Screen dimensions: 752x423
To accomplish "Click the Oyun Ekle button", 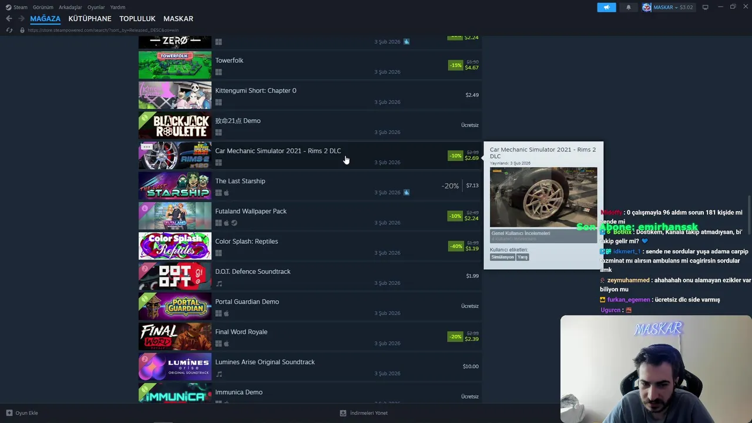I will (x=22, y=413).
